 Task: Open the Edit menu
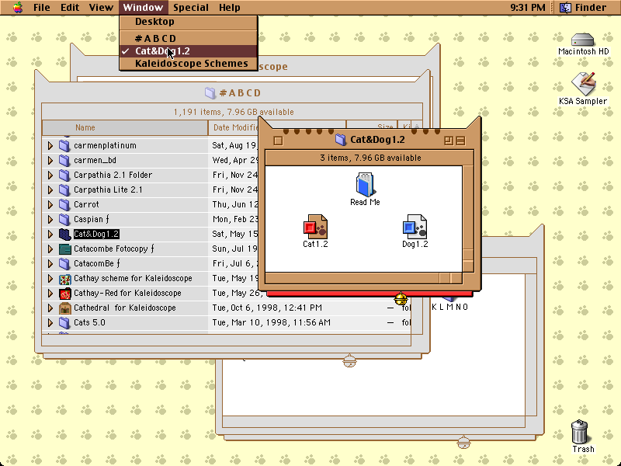click(x=70, y=8)
